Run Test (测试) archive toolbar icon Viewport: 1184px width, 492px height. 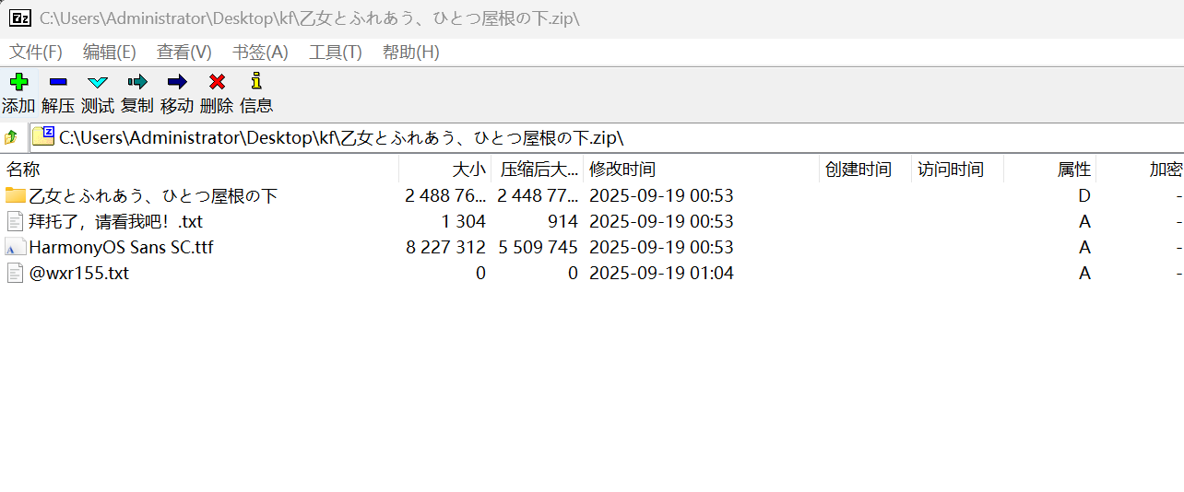98,83
